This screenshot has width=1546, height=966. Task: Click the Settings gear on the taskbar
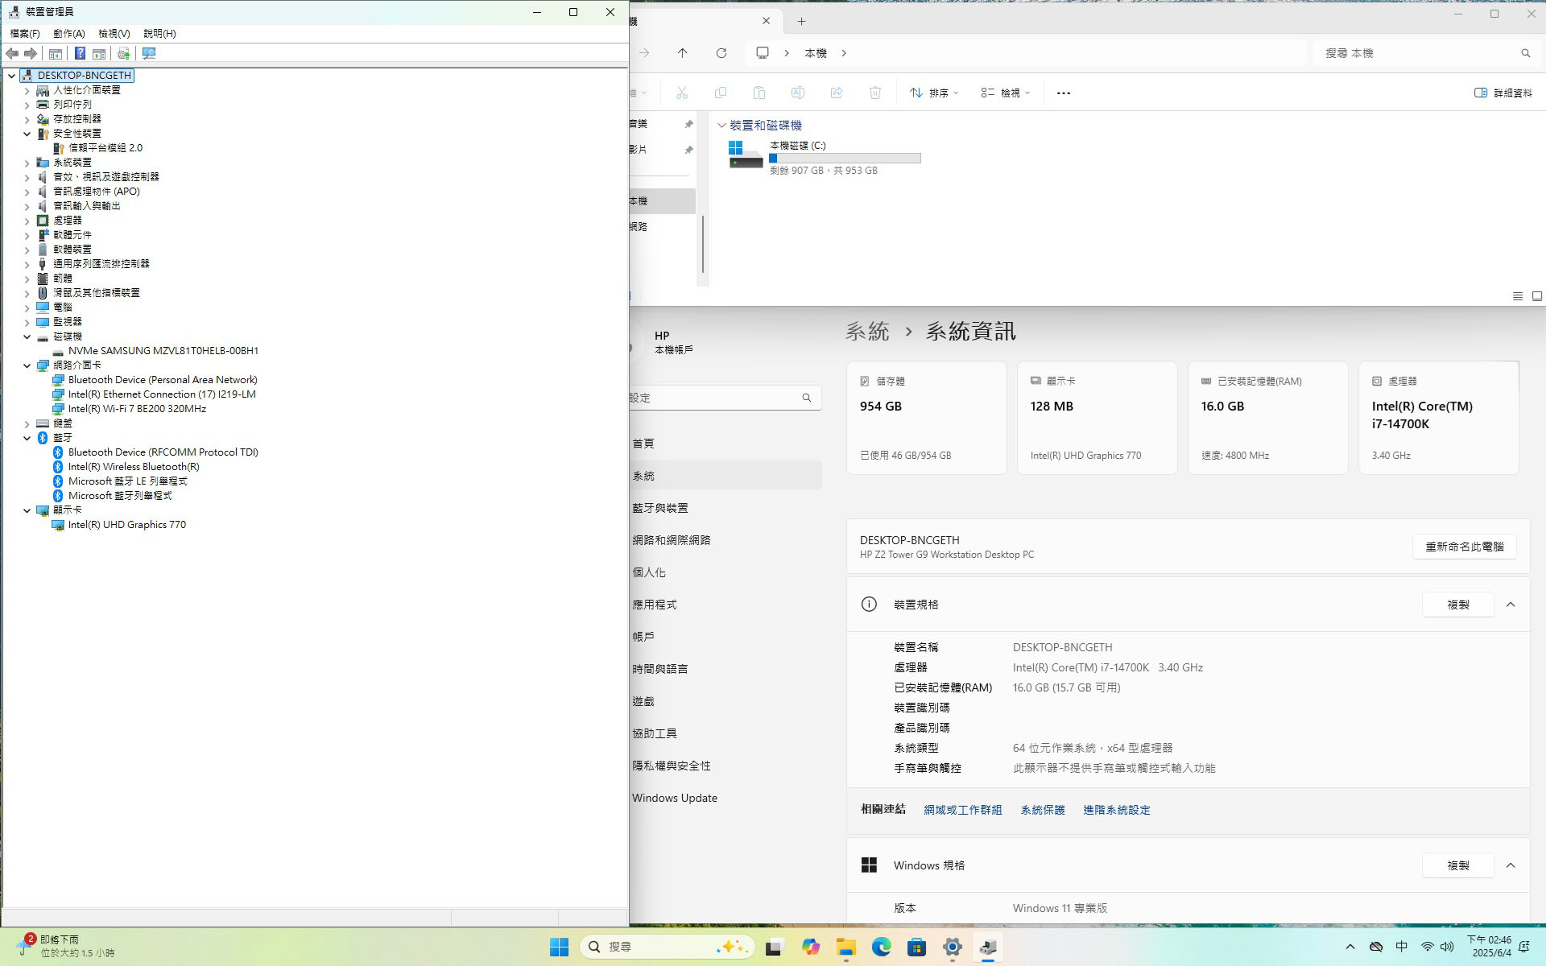click(x=953, y=947)
